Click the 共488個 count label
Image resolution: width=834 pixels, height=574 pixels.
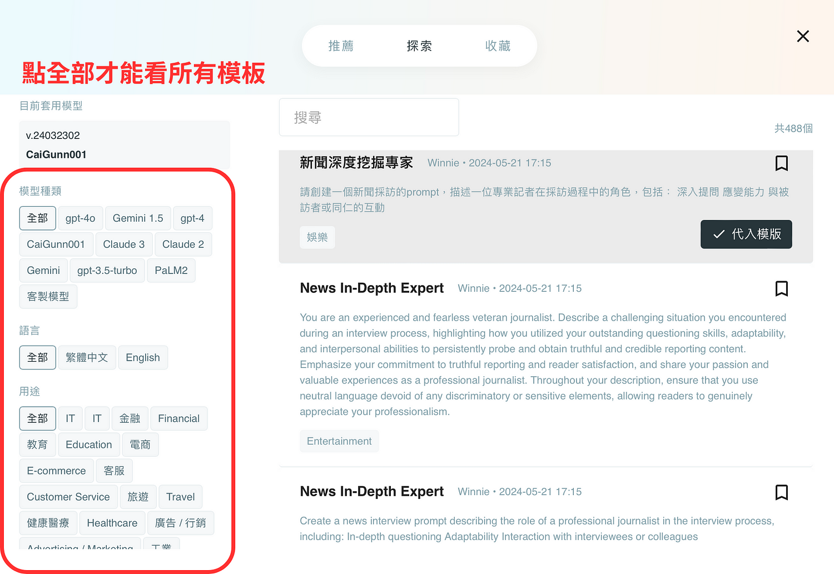[793, 128]
